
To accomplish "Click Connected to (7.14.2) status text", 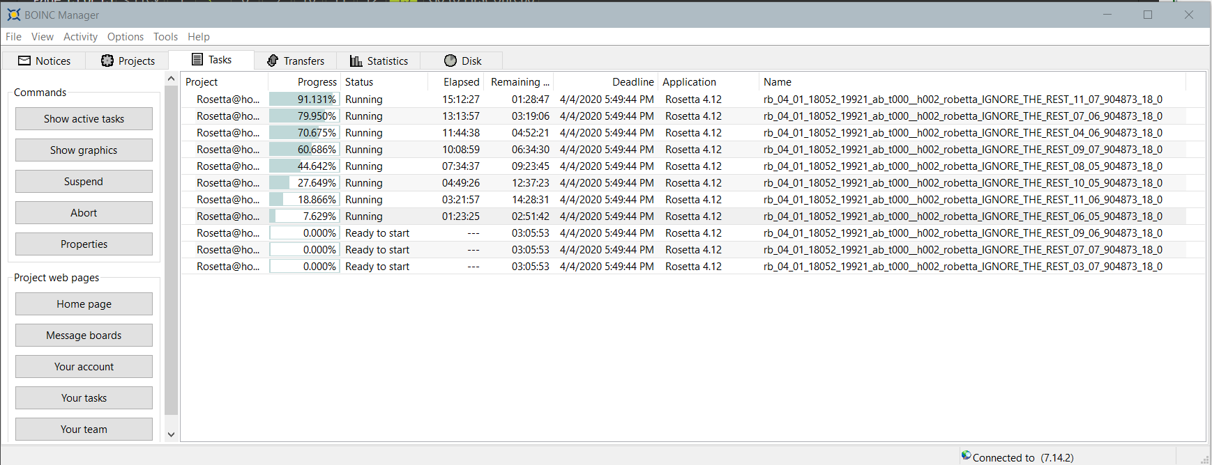I will point(1023,457).
